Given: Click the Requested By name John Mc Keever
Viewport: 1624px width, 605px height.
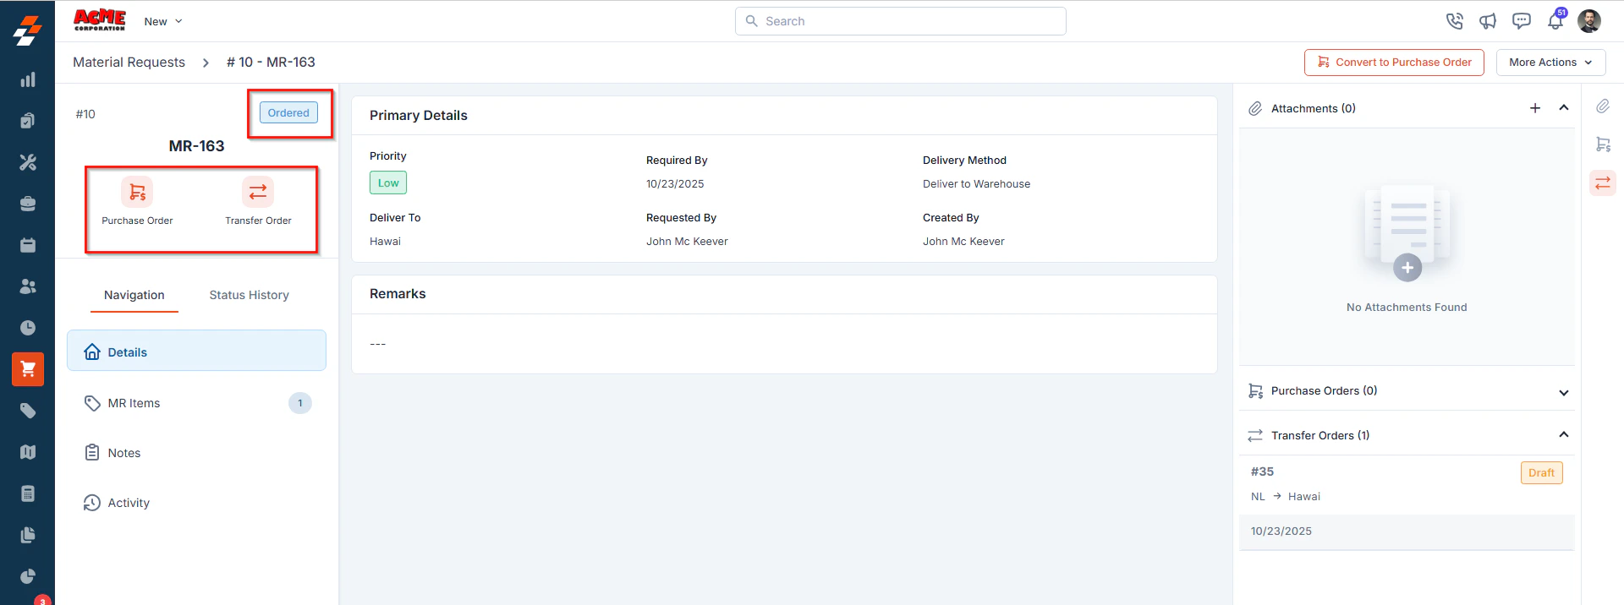Looking at the screenshot, I should click(x=687, y=242).
